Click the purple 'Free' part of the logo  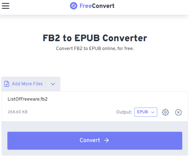86,6
